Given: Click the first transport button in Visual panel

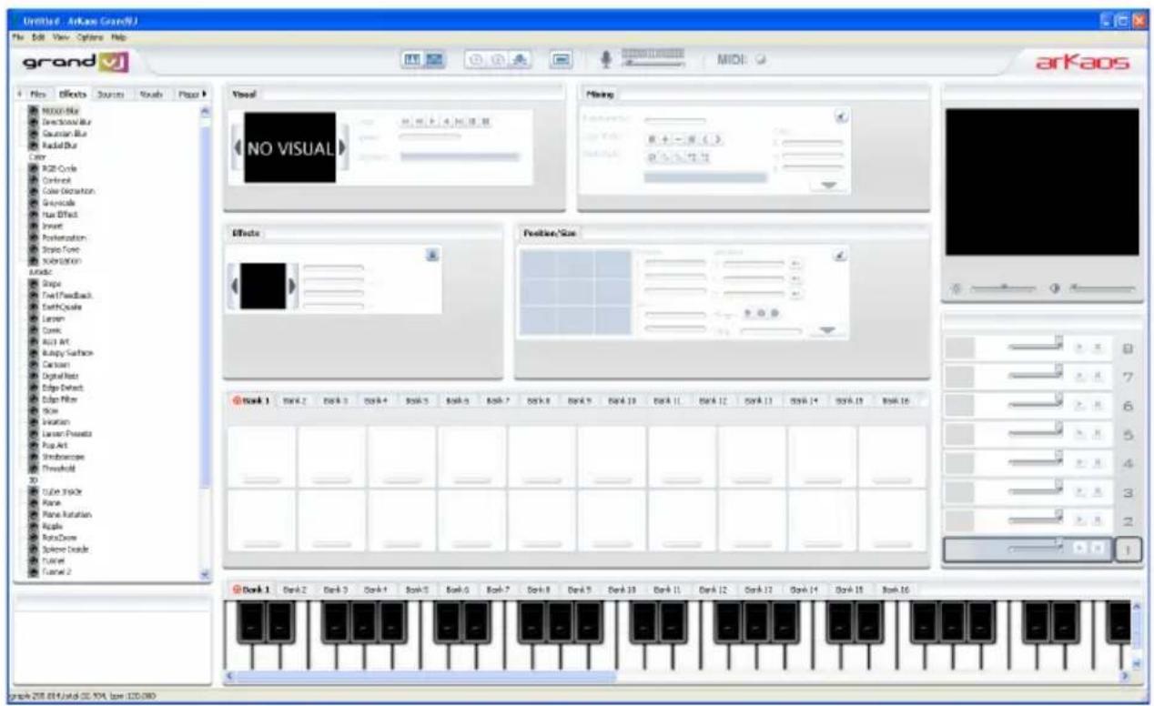Looking at the screenshot, I should coord(405,122).
